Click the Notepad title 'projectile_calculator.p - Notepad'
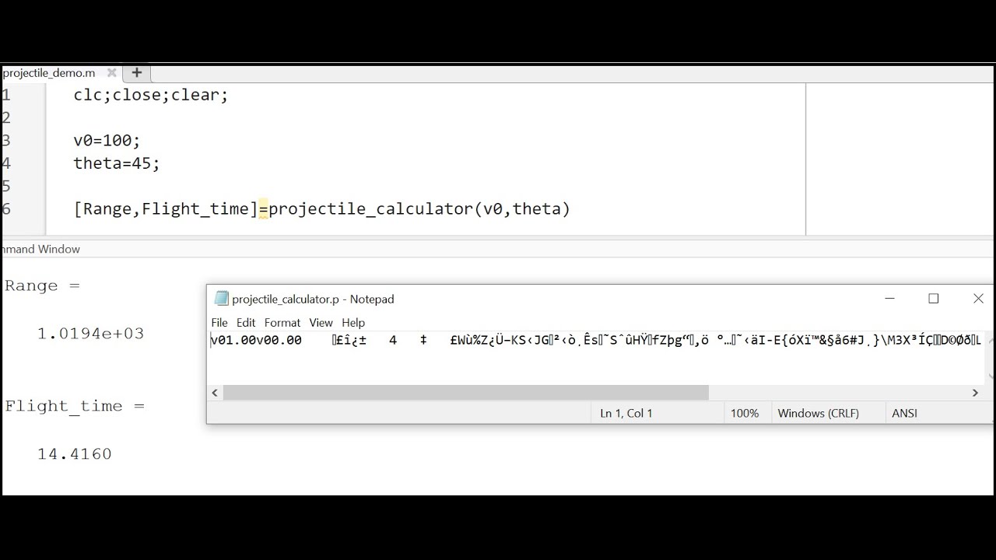The height and width of the screenshot is (560, 996). pyautogui.click(x=313, y=299)
